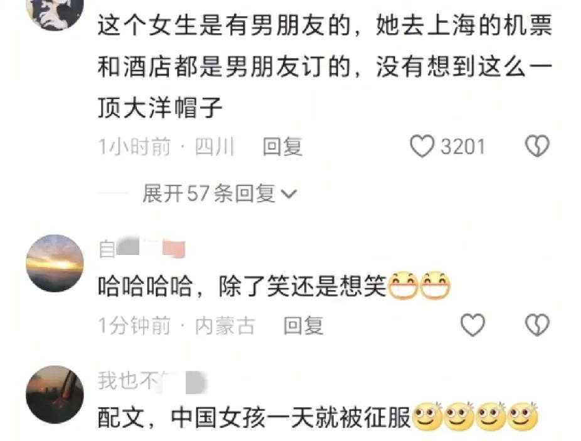Screen dimensions: 581x441
Task: Tap broken heart on the 内蒙古 comment
Action: click(x=537, y=325)
